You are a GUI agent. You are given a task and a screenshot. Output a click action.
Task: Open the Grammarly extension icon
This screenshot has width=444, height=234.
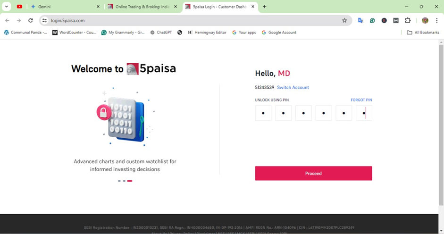372,20
